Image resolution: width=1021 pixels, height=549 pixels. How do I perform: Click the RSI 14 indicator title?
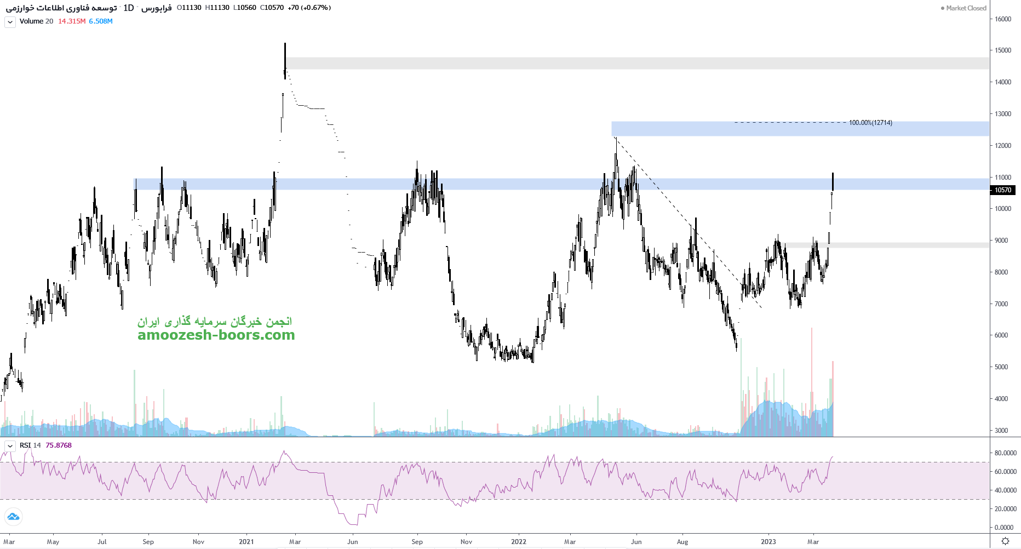(x=30, y=445)
